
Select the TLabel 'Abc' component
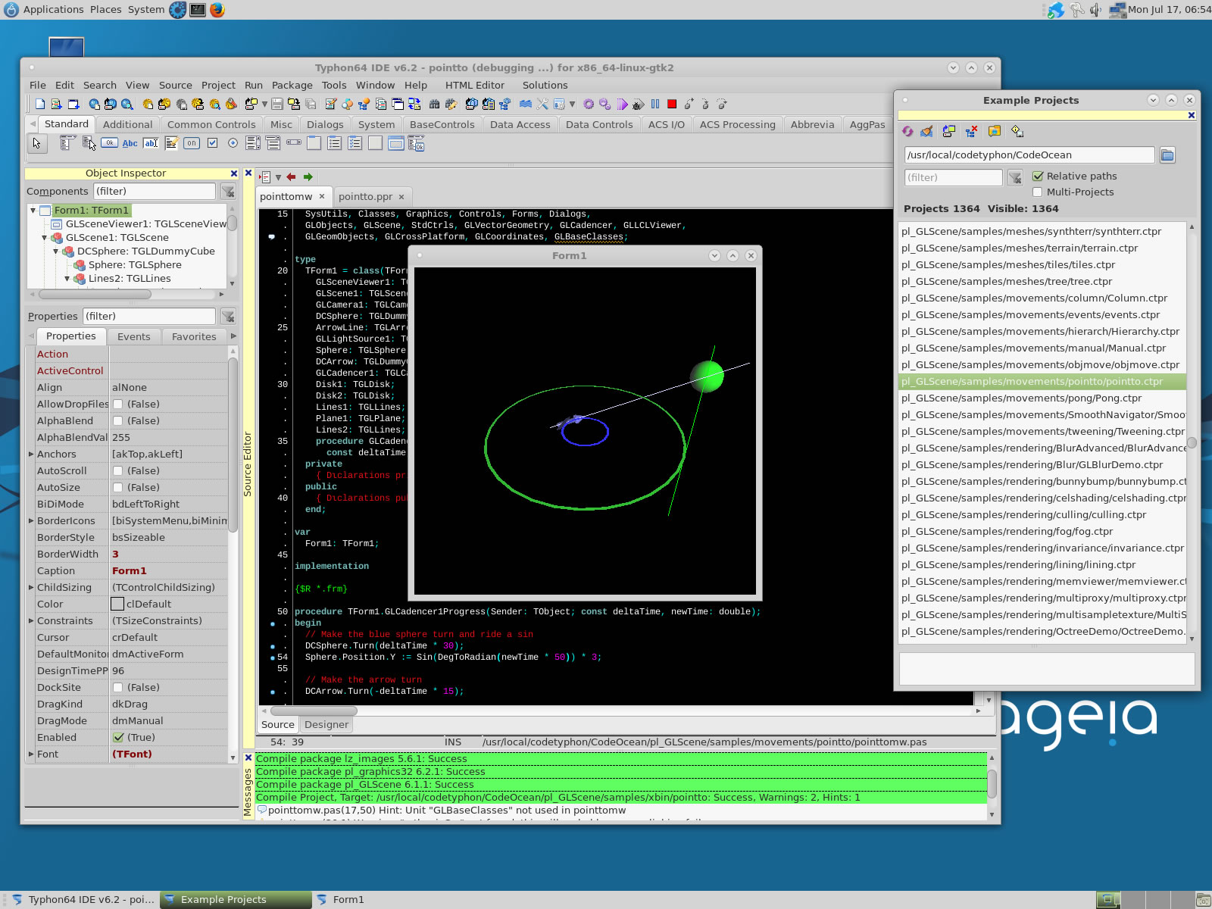click(x=130, y=143)
